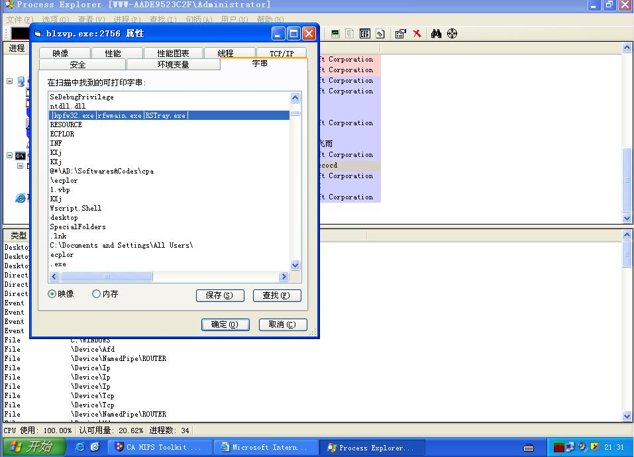Collapse the cmd process tree node
Viewport: 634px width, 457px height.
coord(10,156)
